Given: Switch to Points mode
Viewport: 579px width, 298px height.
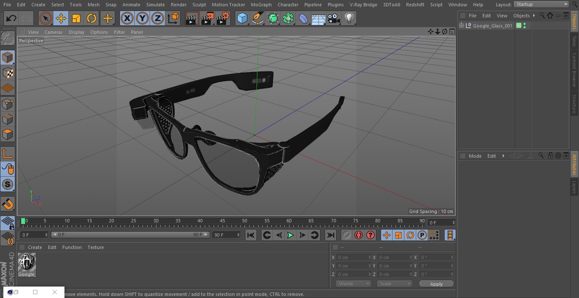Looking at the screenshot, I should (8, 104).
